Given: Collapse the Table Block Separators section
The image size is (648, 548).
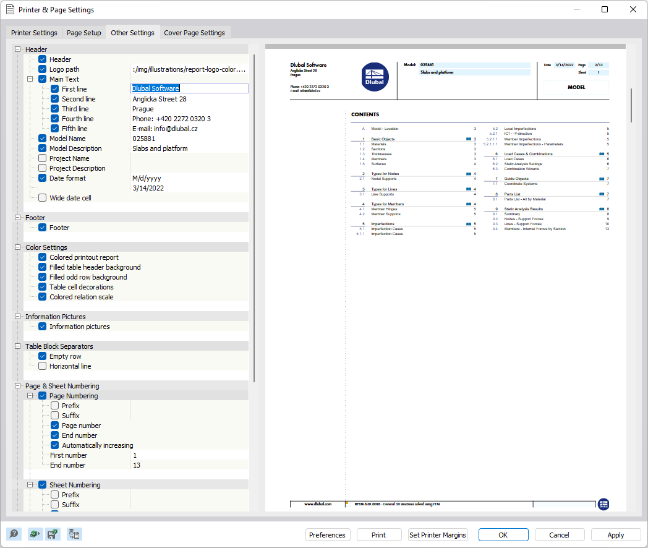Looking at the screenshot, I should 18,346.
